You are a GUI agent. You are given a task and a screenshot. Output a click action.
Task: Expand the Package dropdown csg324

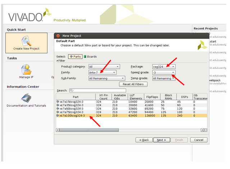coord(164,67)
